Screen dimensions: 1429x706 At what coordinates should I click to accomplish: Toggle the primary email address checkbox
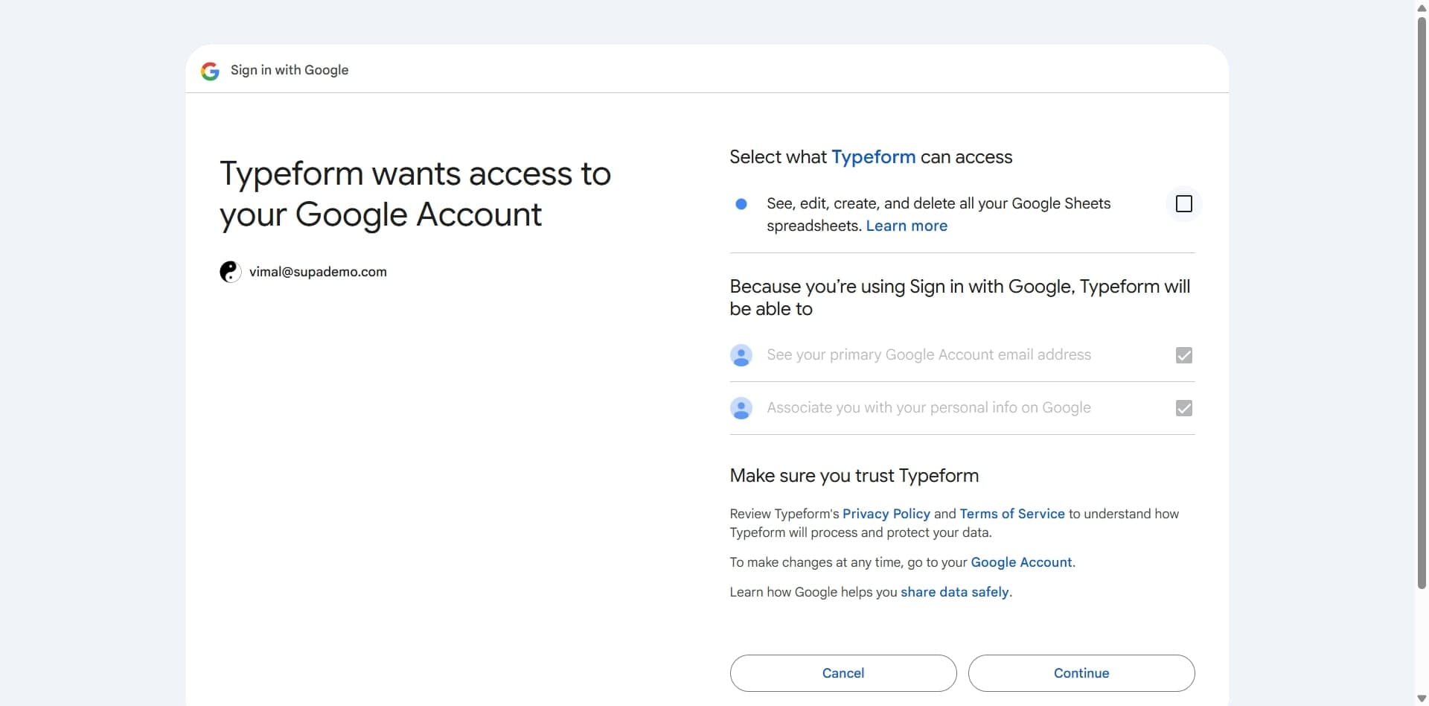point(1183,355)
